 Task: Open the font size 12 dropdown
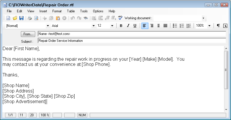click(112, 26)
